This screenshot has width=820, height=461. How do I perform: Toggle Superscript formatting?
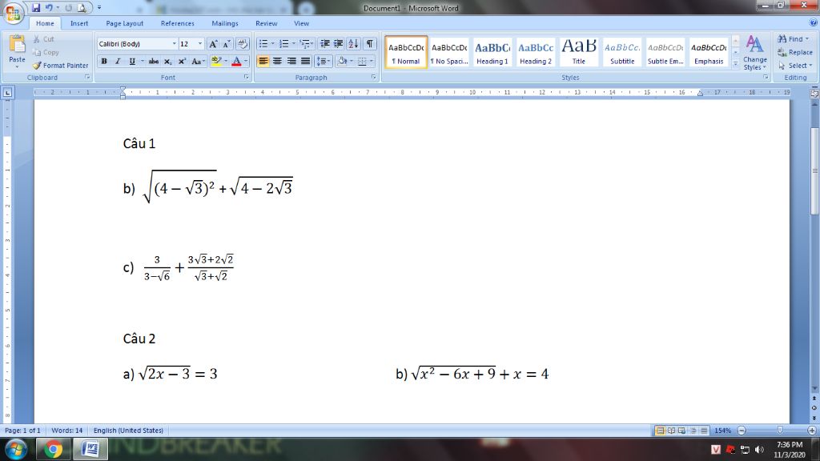[182, 61]
